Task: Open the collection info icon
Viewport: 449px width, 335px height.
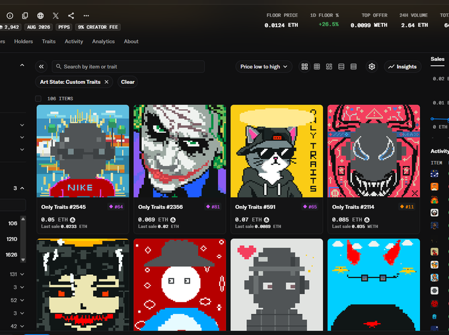Action: [10, 15]
